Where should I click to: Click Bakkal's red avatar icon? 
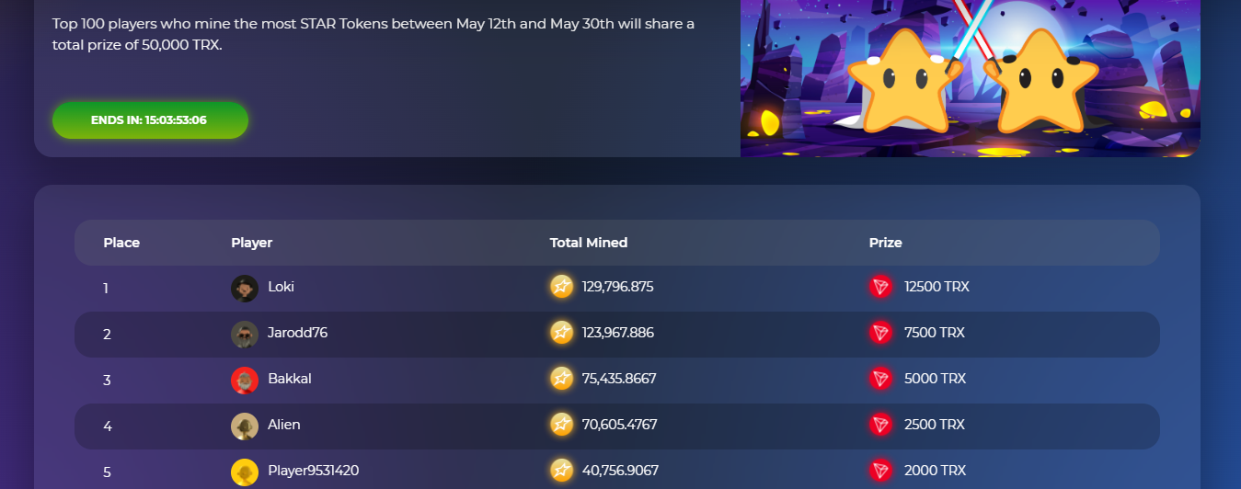tap(244, 380)
